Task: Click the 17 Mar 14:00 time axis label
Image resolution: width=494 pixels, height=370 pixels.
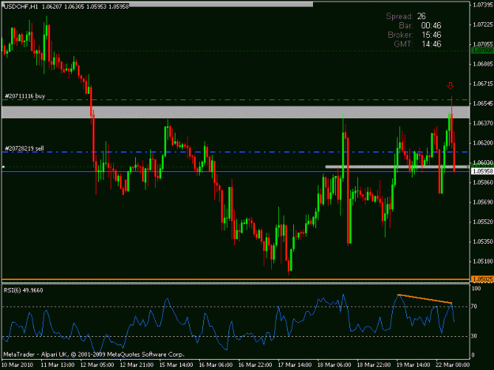Action: [x=295, y=365]
